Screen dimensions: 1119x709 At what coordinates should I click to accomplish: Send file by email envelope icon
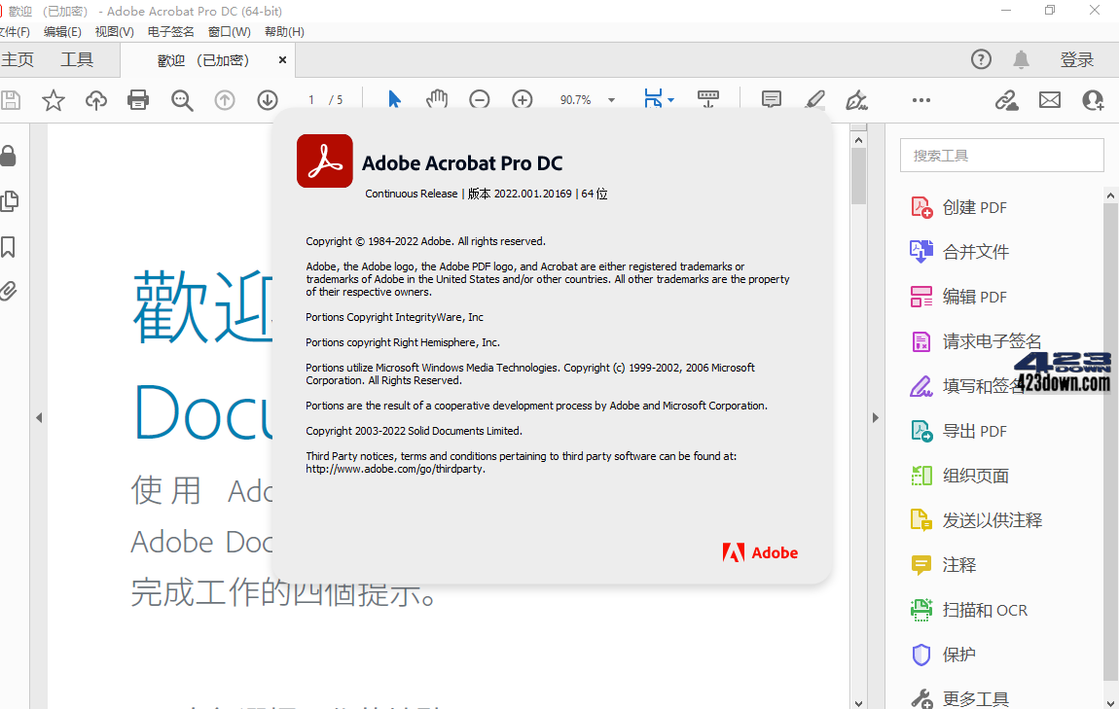[1050, 100]
